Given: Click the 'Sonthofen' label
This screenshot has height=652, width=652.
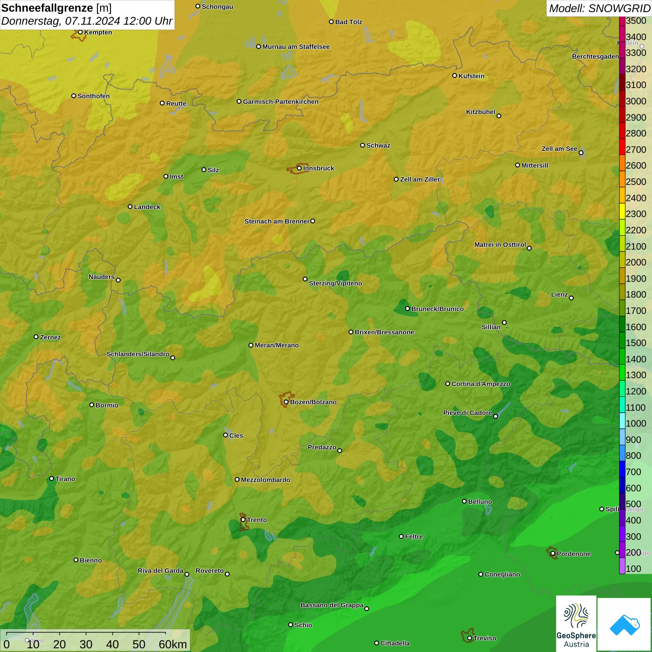Looking at the screenshot, I should click(94, 96).
